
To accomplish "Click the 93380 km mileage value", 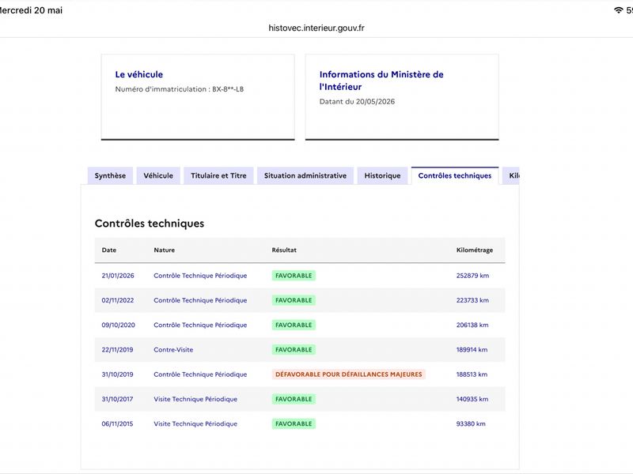I will (x=471, y=423).
